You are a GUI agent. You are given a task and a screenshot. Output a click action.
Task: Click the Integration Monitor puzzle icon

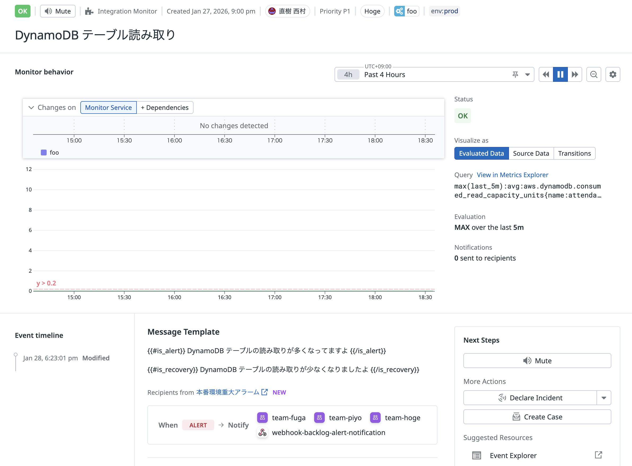[x=89, y=11]
